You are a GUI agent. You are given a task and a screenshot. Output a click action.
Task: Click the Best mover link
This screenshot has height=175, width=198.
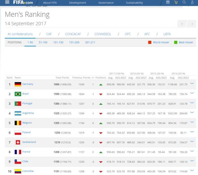[x=186, y=42]
